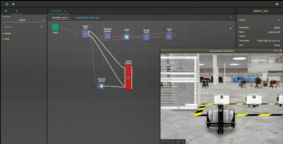This screenshot has width=283, height=144.
Task: Close the _demo1_pt2 flow tab
Action: tap(65, 11)
